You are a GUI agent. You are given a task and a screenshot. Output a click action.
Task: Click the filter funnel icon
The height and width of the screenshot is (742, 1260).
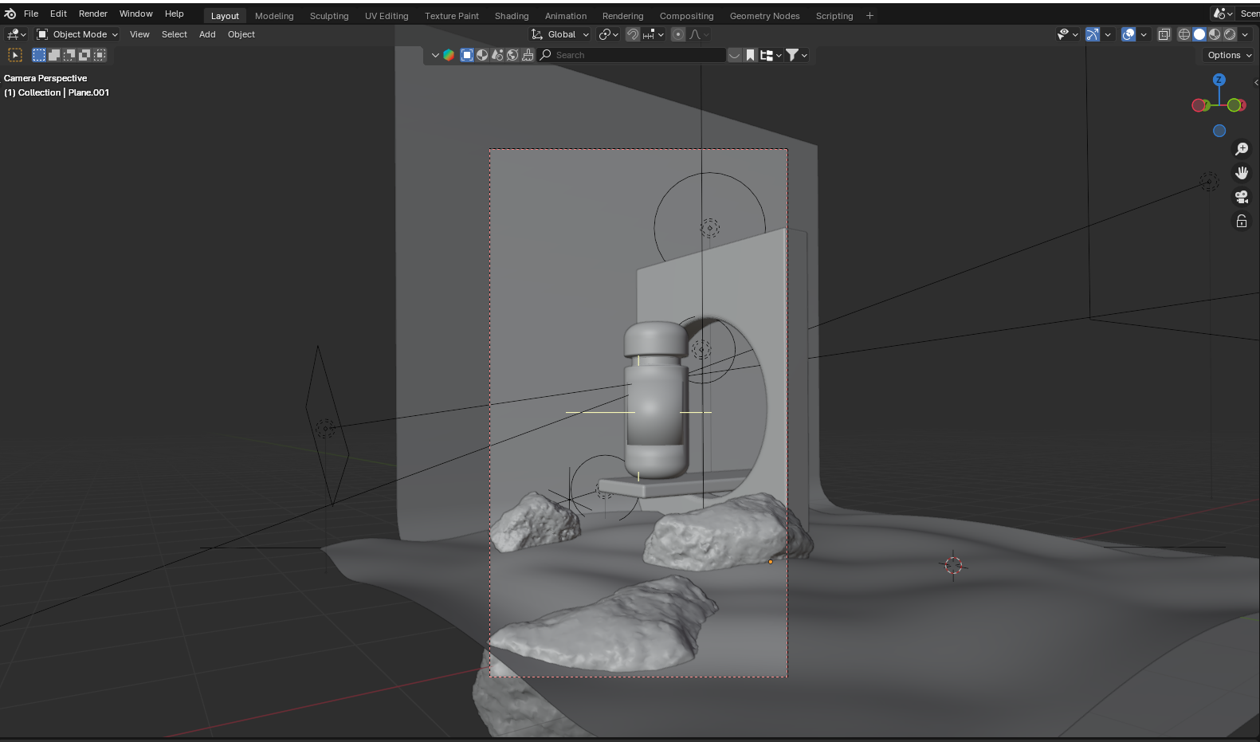pos(792,55)
